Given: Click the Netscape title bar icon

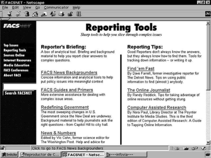Looking at the screenshot, I should pyautogui.click(x=3, y=2).
